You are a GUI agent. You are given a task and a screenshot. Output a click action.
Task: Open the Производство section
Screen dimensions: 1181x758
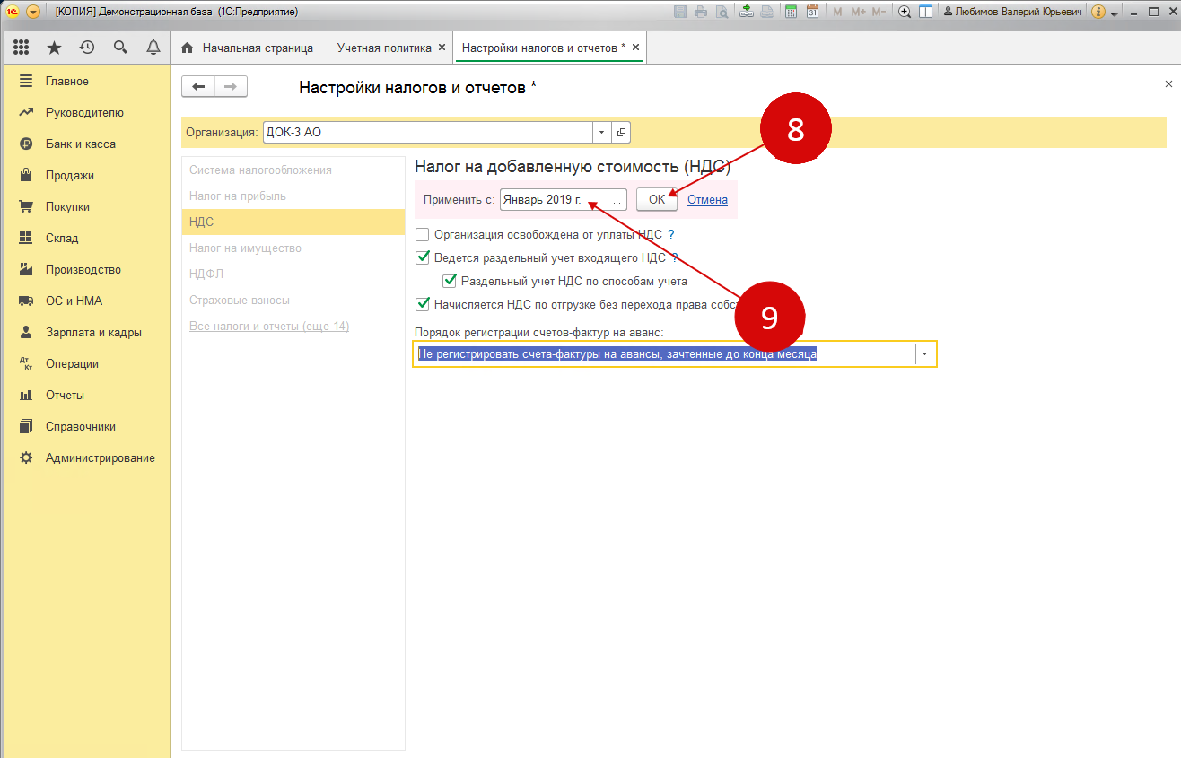tap(85, 269)
